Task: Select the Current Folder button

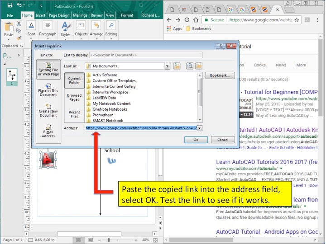Action: (x=74, y=80)
